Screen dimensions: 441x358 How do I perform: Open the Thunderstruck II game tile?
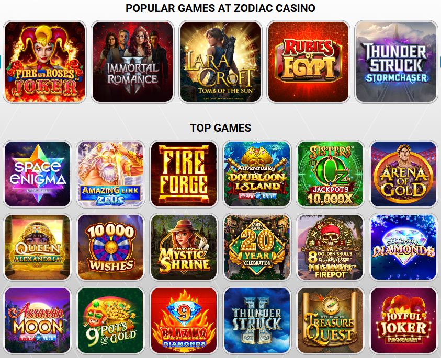pos(257,320)
